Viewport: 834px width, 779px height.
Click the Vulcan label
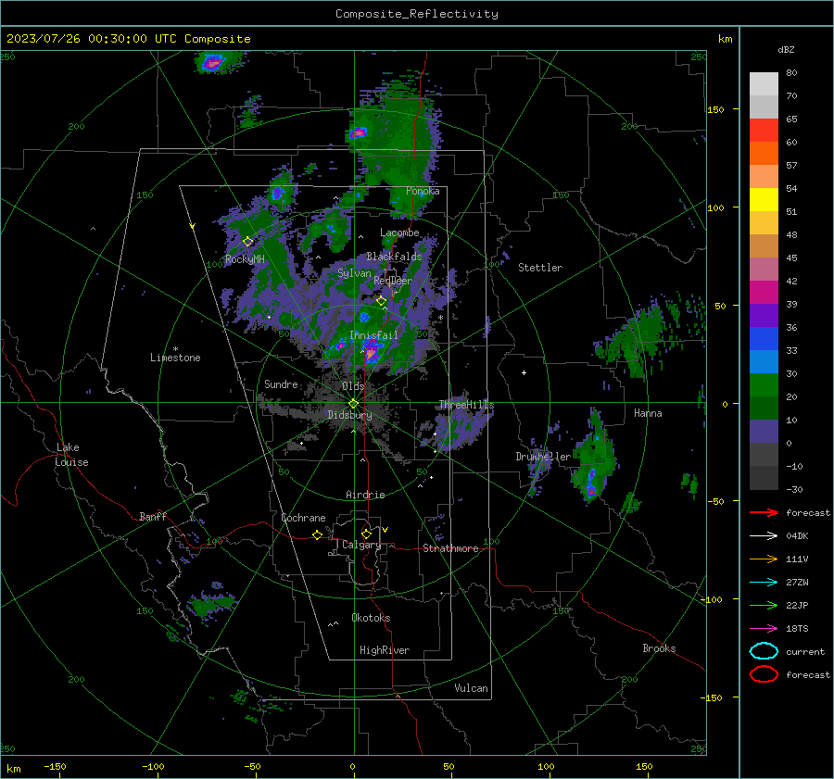click(x=472, y=688)
